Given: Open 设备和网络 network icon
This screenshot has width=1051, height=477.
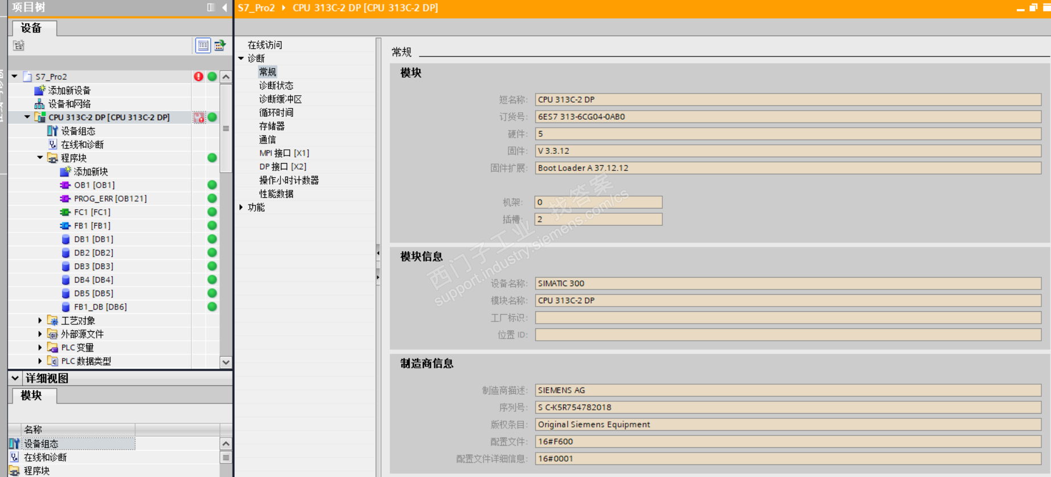Looking at the screenshot, I should (39, 104).
